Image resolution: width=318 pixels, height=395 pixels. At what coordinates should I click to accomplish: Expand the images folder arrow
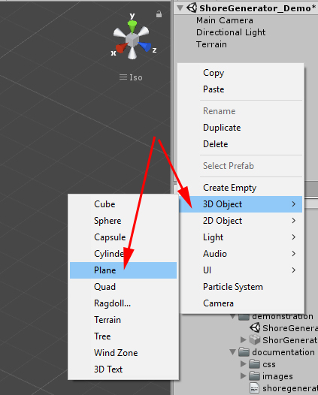tap(243, 376)
